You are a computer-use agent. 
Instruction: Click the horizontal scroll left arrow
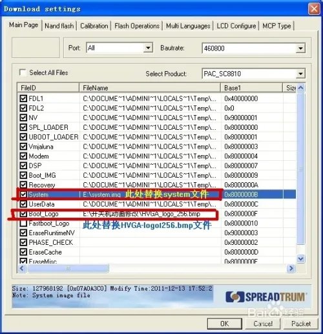tap(22, 268)
